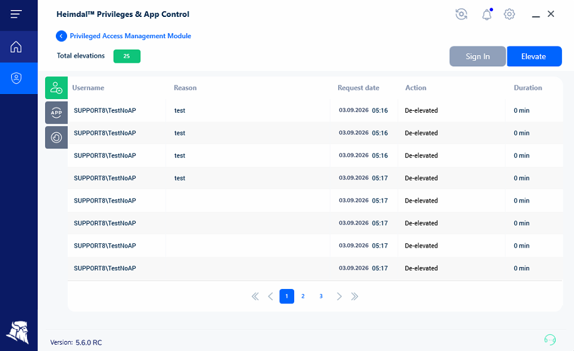Screen dimensions: 574x351
Task: Click Privileged Access Management Module link
Action: [x=130, y=36]
